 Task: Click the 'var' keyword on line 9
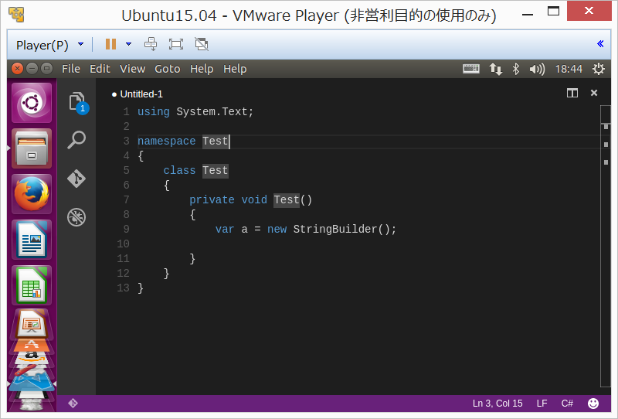(225, 230)
